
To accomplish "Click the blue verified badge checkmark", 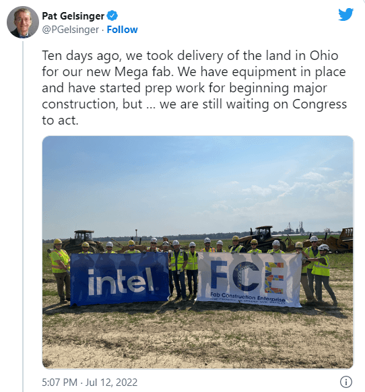I will click(x=112, y=15).
